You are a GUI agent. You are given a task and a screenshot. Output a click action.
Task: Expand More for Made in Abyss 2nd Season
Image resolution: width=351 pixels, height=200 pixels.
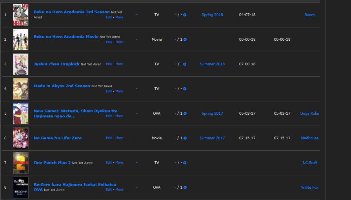click(x=119, y=91)
